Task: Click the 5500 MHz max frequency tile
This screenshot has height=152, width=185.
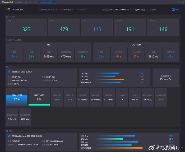Action: click(x=96, y=97)
